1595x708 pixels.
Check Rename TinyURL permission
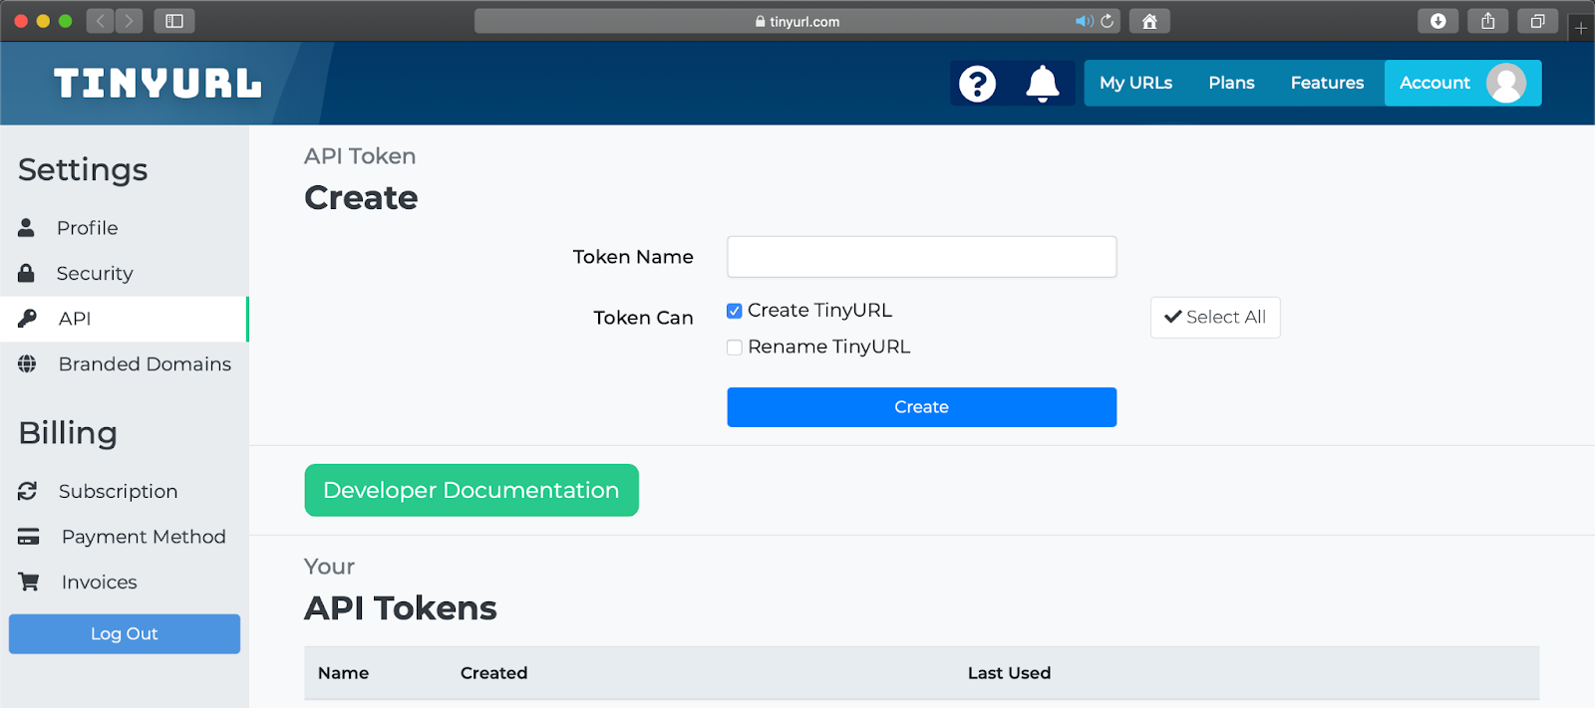click(x=735, y=348)
